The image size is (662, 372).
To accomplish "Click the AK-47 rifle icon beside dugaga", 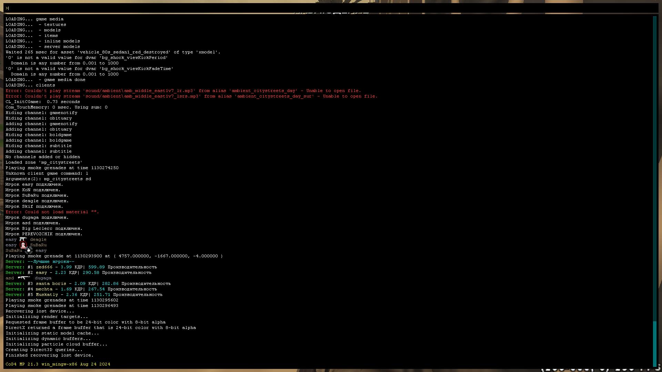I will coord(24,278).
